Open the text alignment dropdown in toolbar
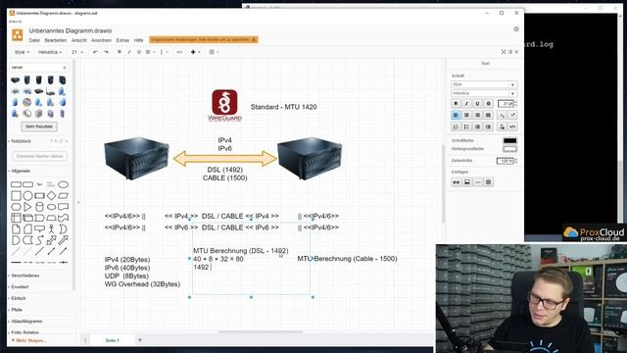The width and height of the screenshot is (627, 353). tap(150, 52)
